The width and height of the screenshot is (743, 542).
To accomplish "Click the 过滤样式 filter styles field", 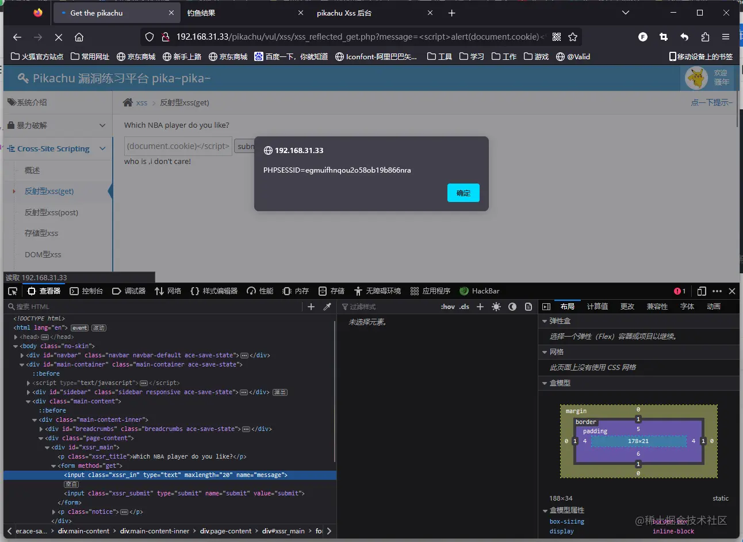I will (x=388, y=307).
